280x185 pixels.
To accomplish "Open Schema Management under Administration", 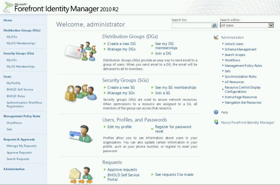I will tap(240, 49).
